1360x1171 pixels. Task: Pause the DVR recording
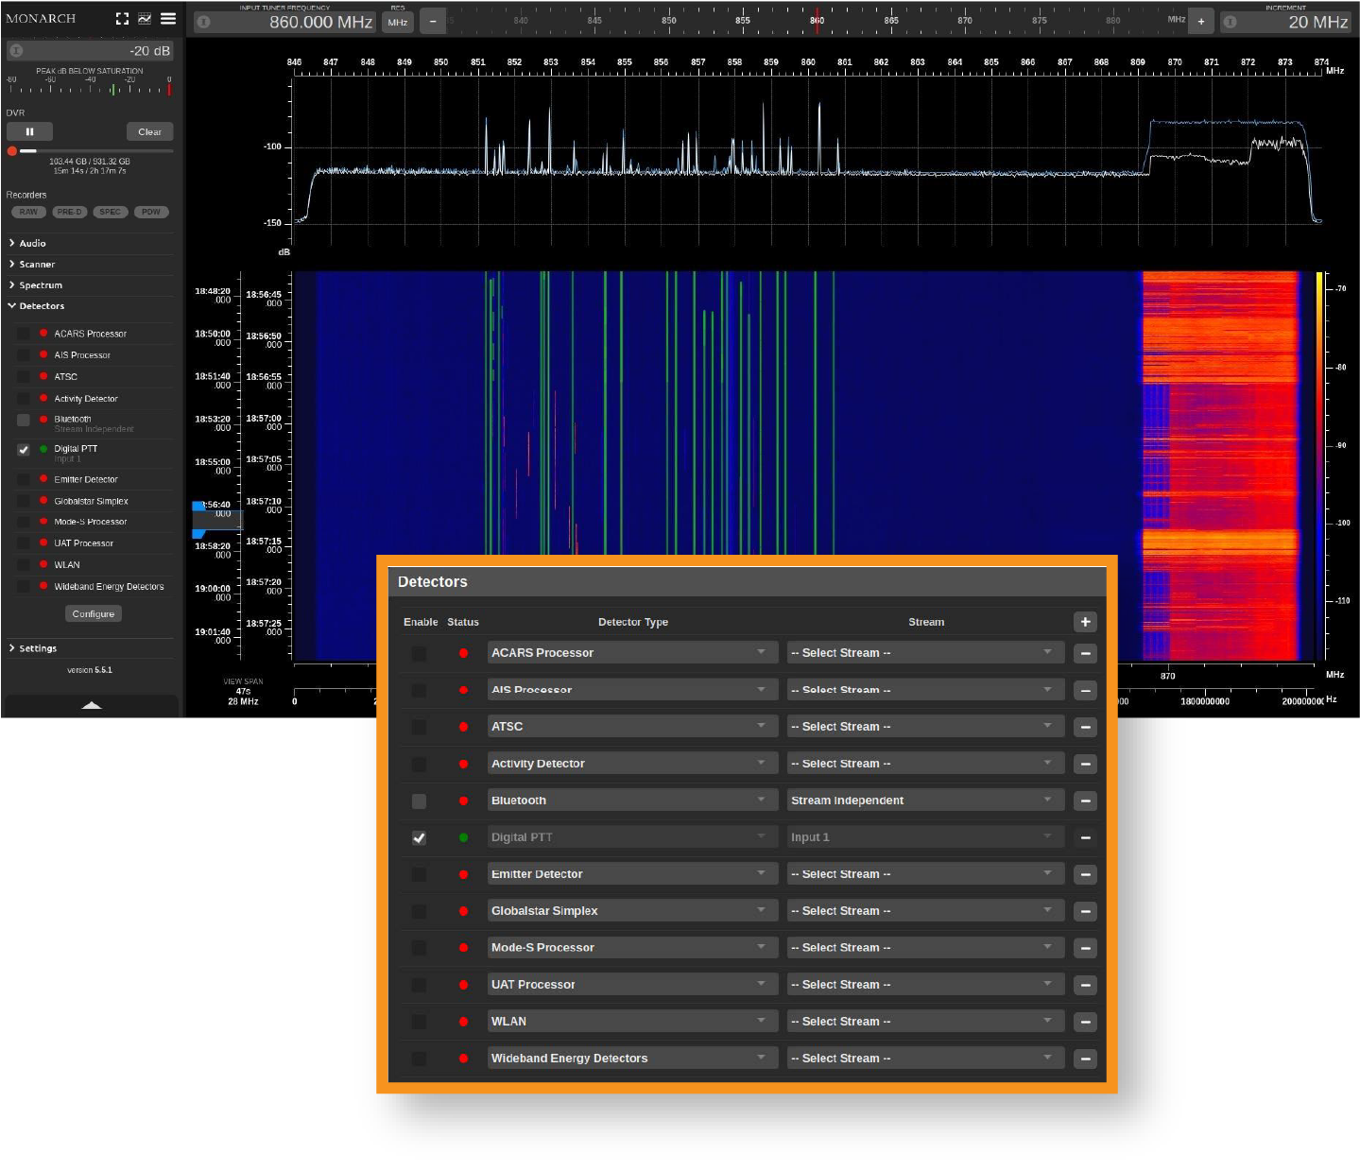coord(29,132)
